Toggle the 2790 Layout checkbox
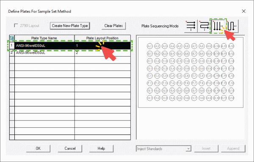 coord(16,26)
